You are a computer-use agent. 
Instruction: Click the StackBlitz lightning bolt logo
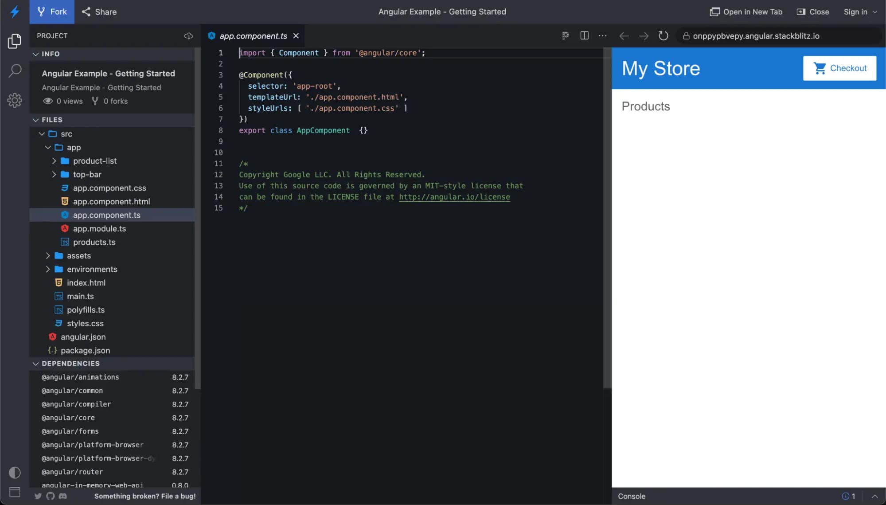(x=15, y=12)
